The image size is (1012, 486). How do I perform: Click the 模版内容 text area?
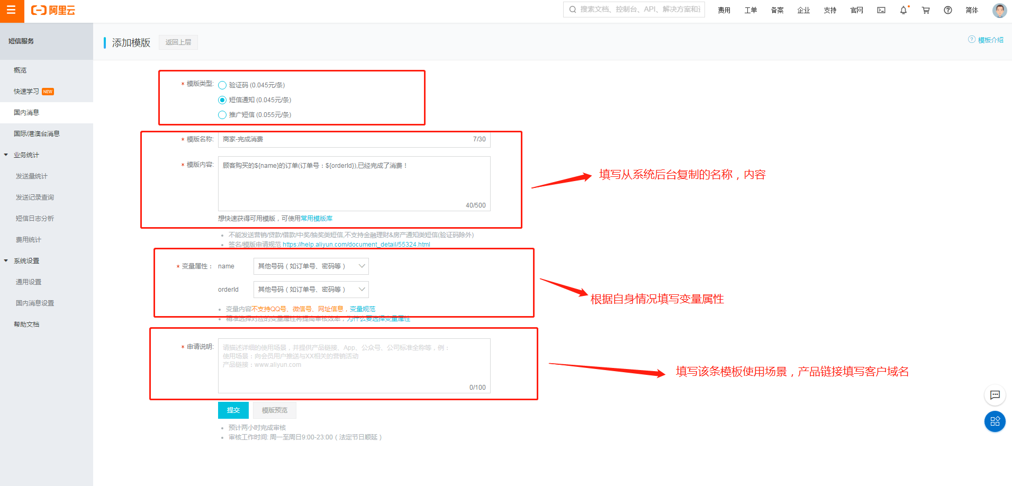(354, 184)
